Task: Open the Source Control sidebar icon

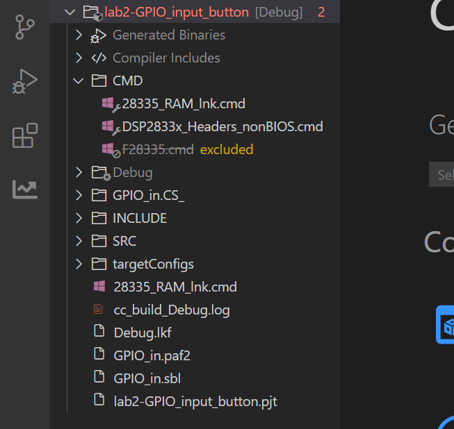Action: pyautogui.click(x=25, y=26)
